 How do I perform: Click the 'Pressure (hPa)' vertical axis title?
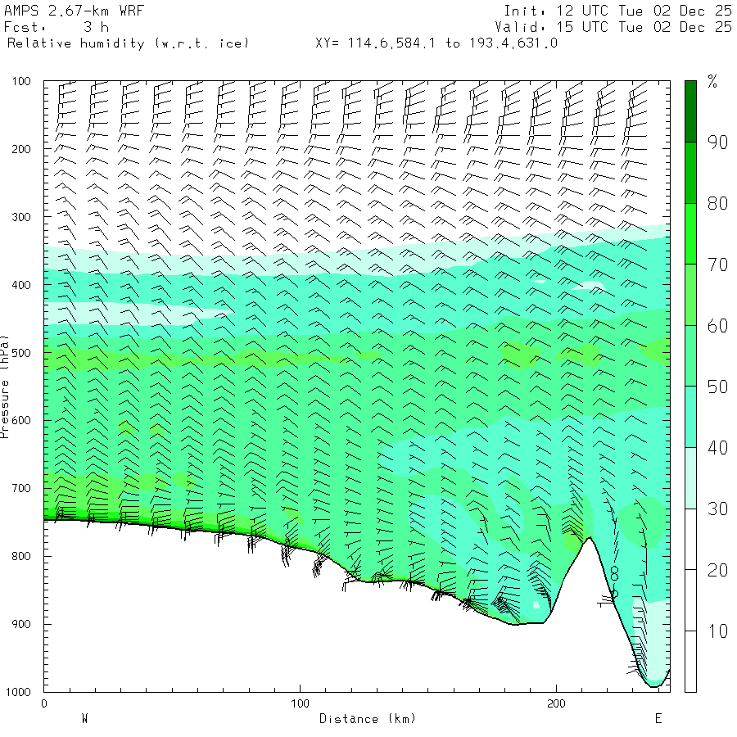[5, 387]
